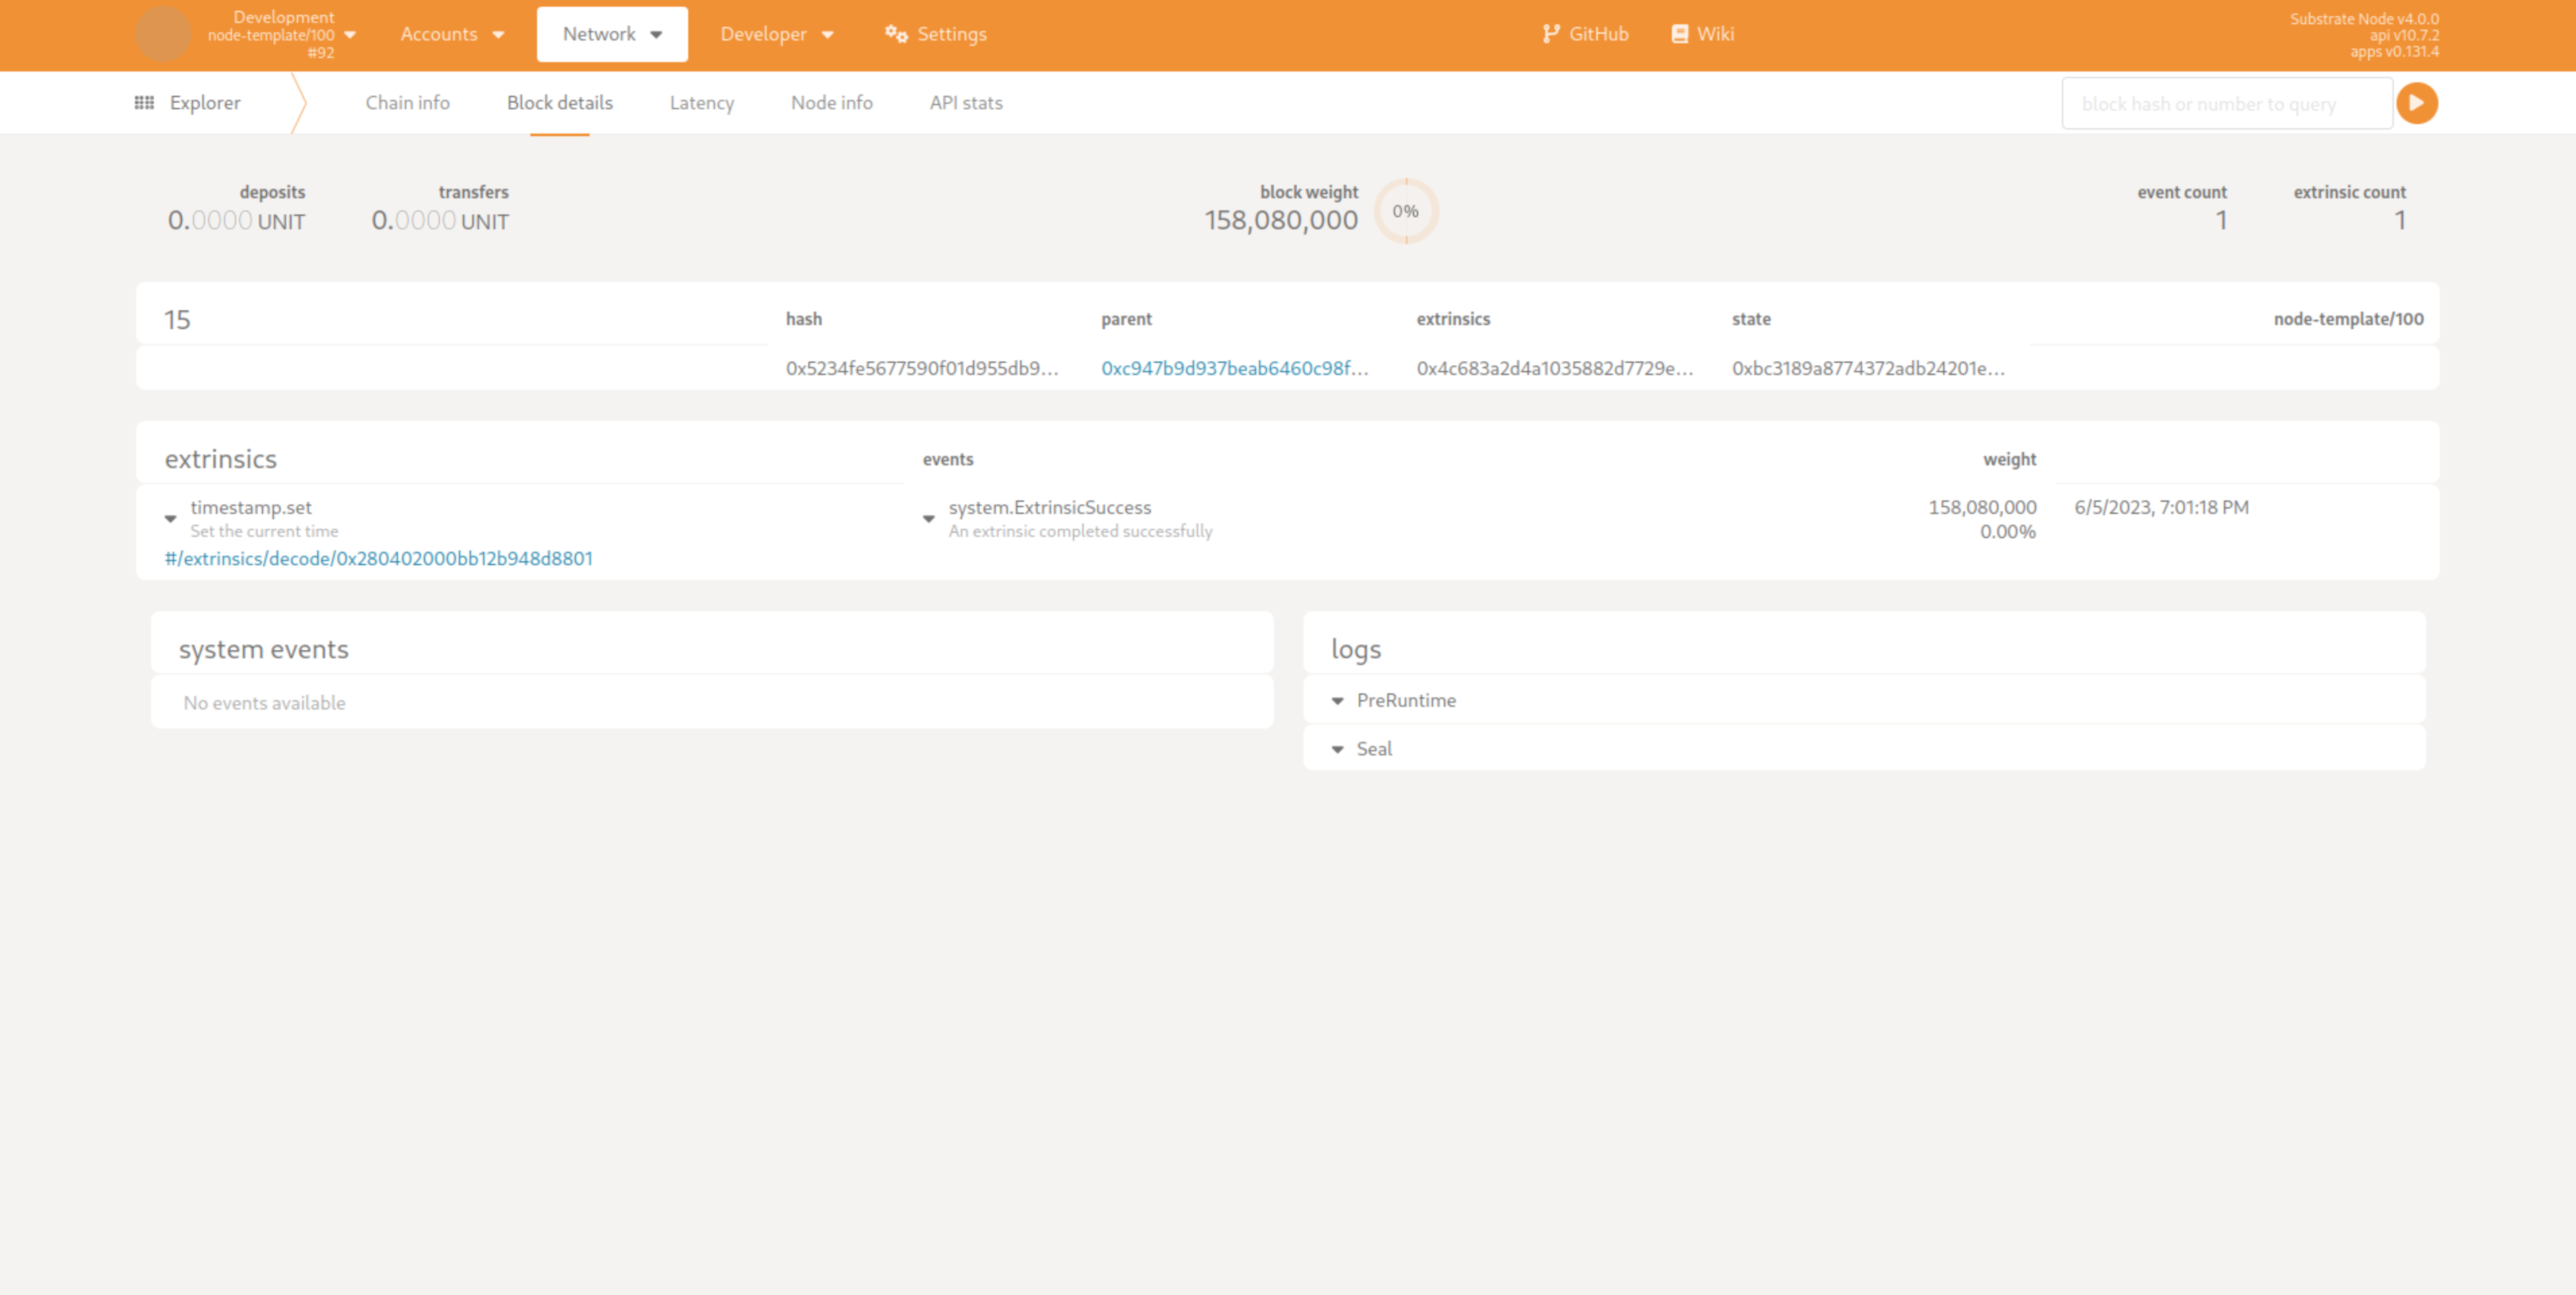The width and height of the screenshot is (2576, 1295).
Task: Click the Settings gears icon
Action: [x=896, y=34]
